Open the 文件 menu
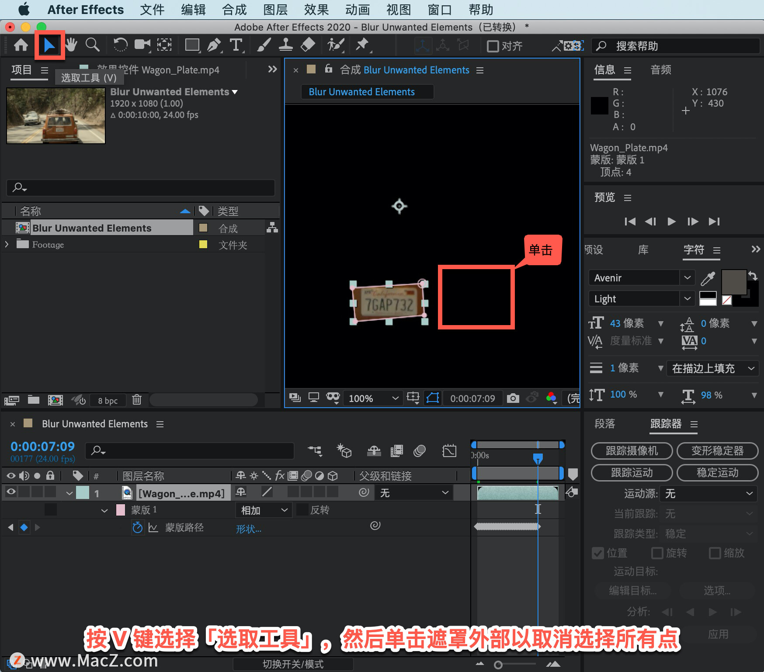The width and height of the screenshot is (764, 672). 152,10
